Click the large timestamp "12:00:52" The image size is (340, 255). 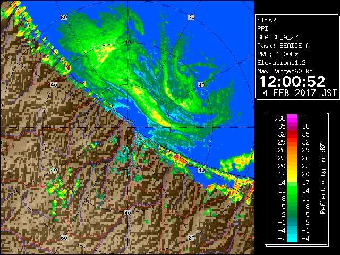pyautogui.click(x=292, y=81)
